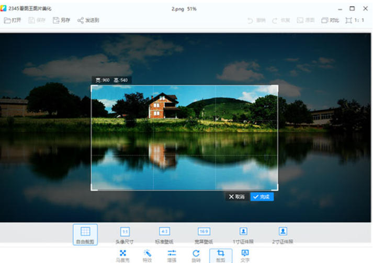Viewport: 373px width, 263px height.
Task: Click the Compare (对比) button
Action: 330,20
